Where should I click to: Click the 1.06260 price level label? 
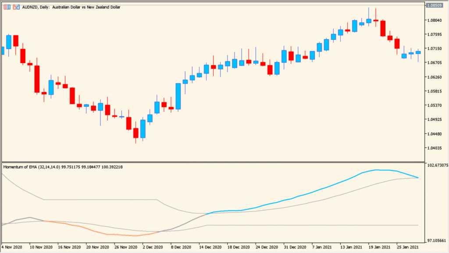[435, 77]
